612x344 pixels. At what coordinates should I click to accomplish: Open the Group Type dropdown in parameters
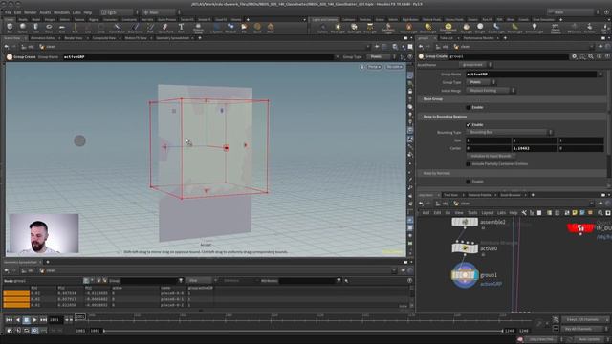point(481,82)
